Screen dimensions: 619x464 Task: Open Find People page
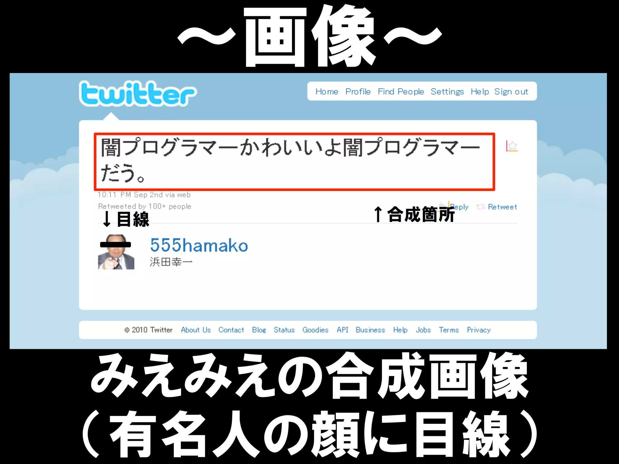tap(401, 92)
